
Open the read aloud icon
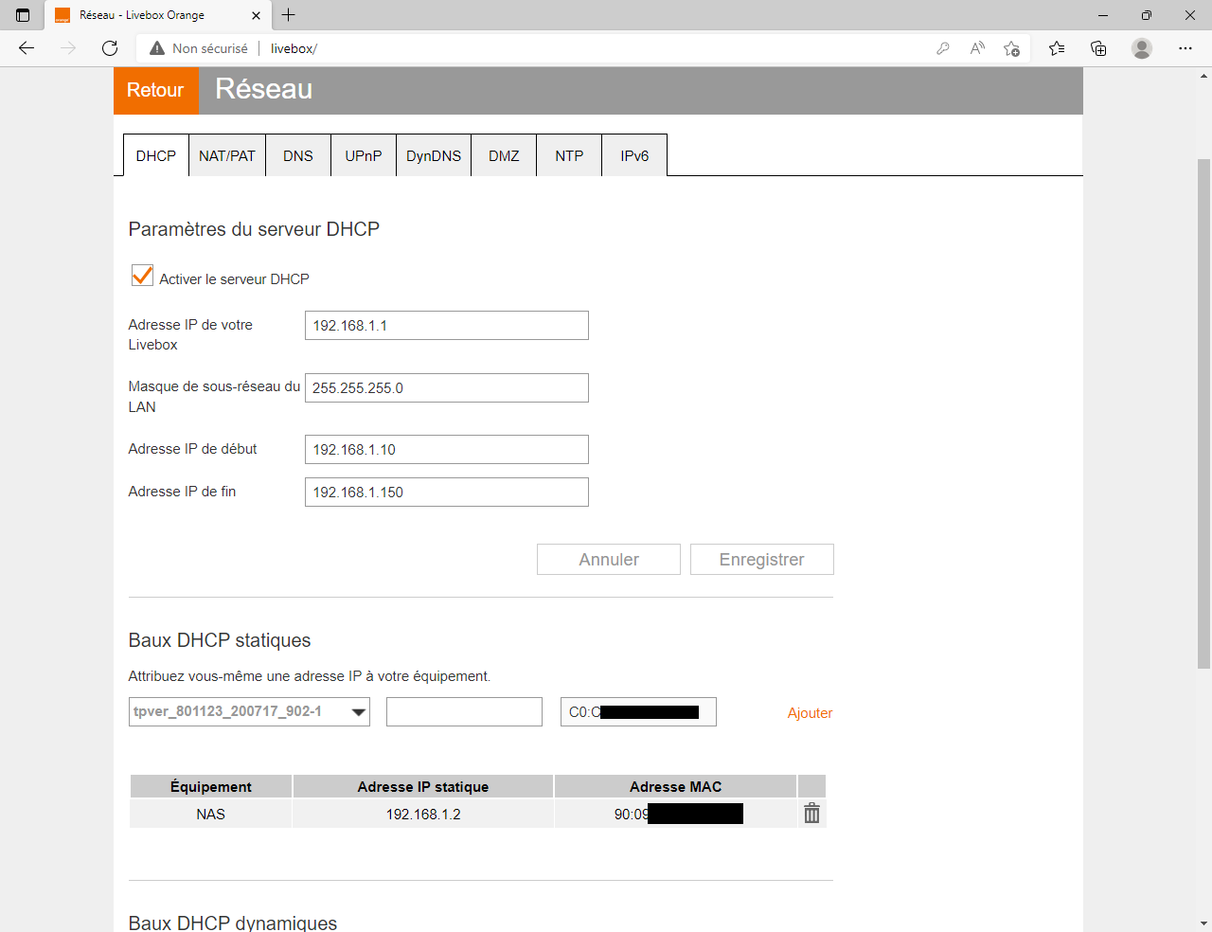click(977, 48)
